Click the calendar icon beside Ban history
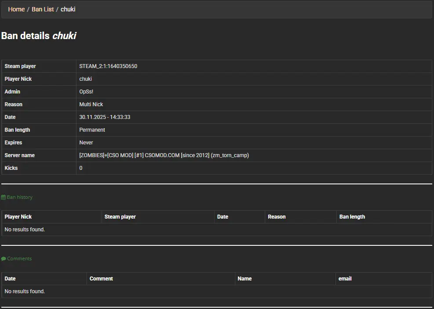The width and height of the screenshot is (434, 309). [x=4, y=198]
